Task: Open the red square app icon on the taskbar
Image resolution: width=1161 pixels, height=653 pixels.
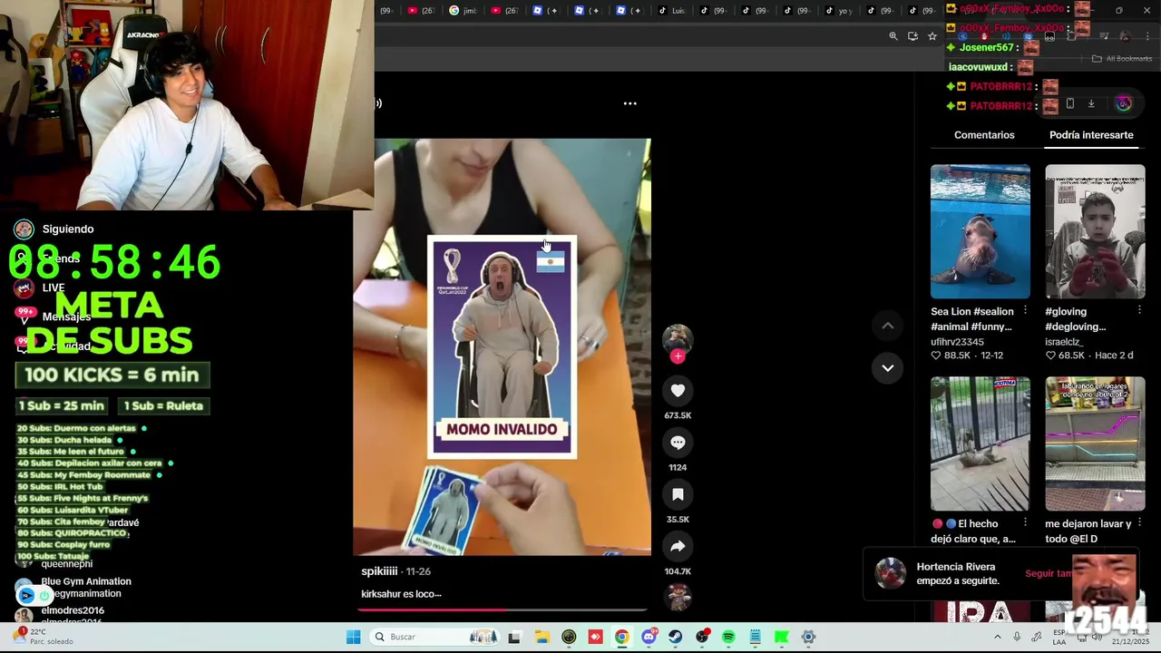Action: 595,637
